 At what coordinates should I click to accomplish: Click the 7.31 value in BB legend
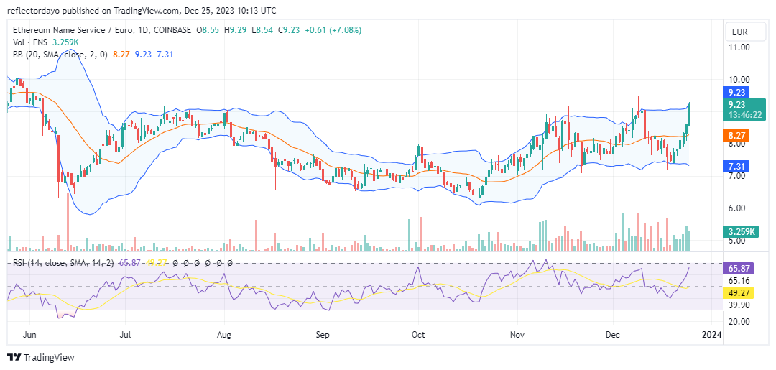tap(165, 55)
